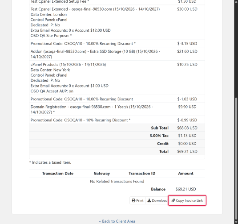Screen dimensions: 238x224
Task: Select the Amount column header
Action: (x=186, y=173)
